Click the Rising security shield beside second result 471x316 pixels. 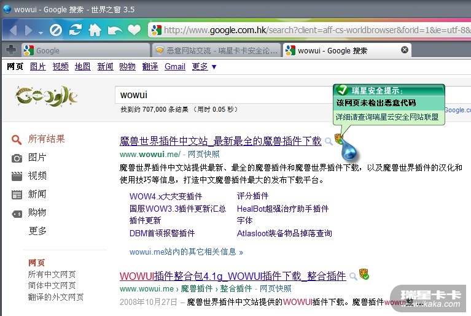(364, 274)
